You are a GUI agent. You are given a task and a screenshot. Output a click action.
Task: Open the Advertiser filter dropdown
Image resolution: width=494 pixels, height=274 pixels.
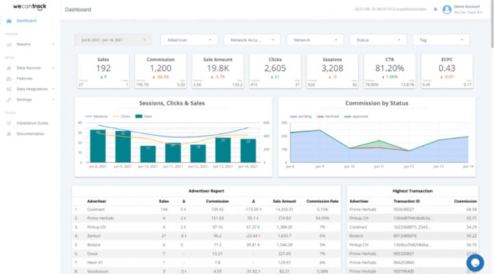[x=189, y=40]
